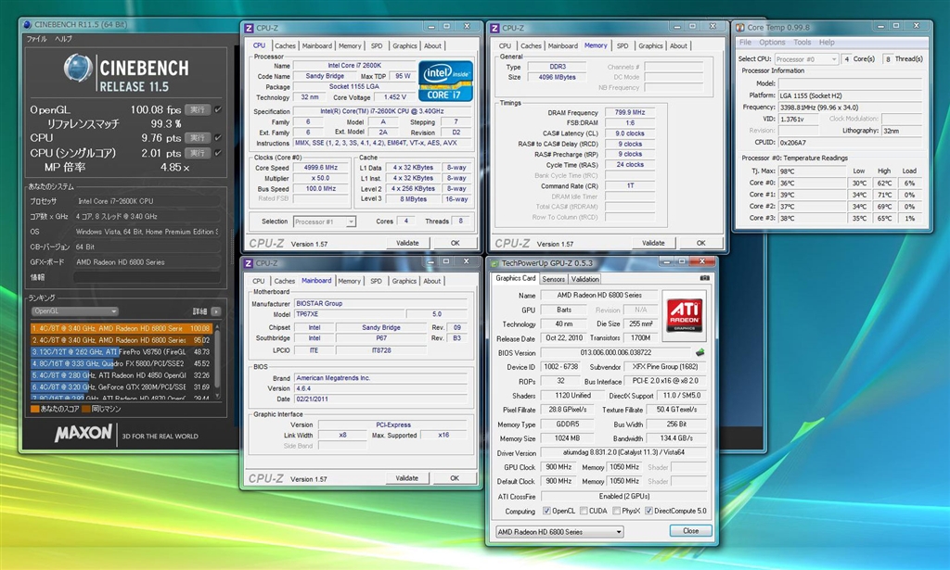Open SPD tab in CPU-Z Memory window
Image resolution: width=950 pixels, height=570 pixels.
[x=623, y=46]
